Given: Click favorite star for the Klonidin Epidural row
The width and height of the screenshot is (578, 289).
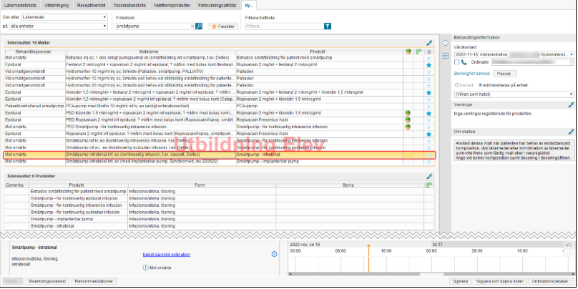Looking at the screenshot, I should click(428, 92).
